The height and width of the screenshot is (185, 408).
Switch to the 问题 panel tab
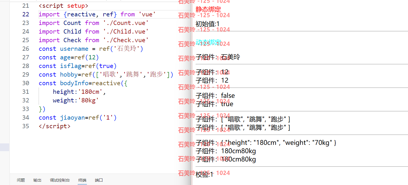21,180
